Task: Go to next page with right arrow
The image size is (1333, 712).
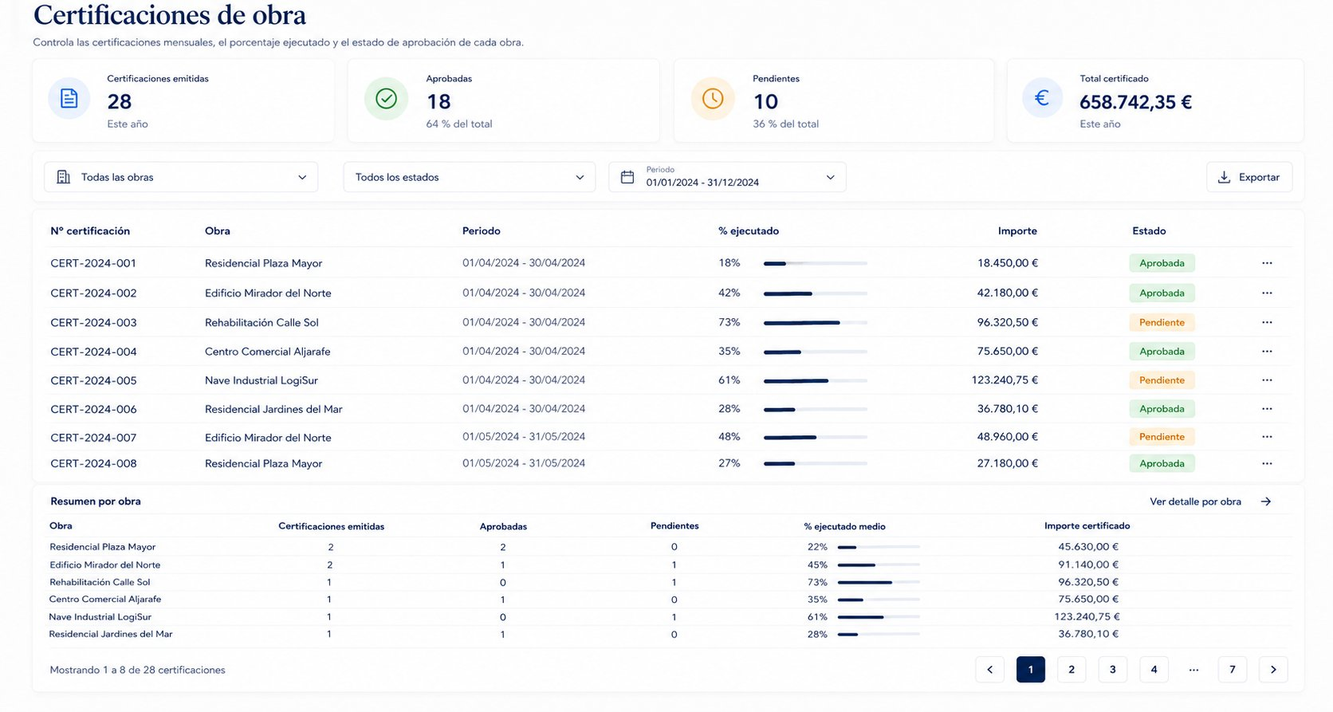Action: coord(1273,669)
